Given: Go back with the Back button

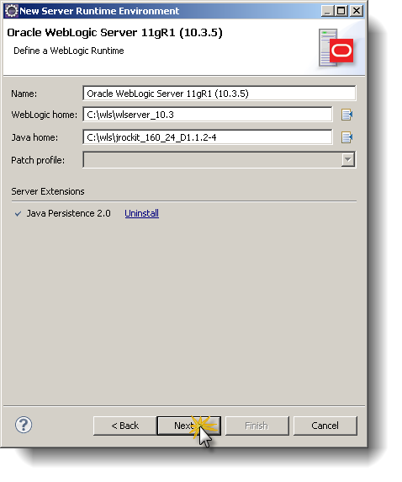Looking at the screenshot, I should (125, 426).
